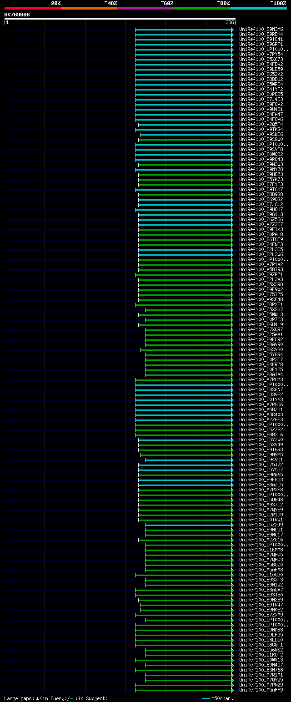
Task: Click the red 20% identity legend segment
Action: (33, 8)
